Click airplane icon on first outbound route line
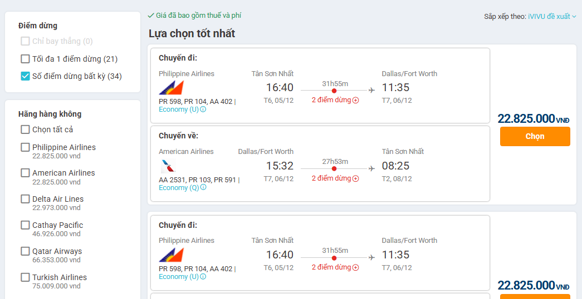The height and width of the screenshot is (299, 582). [x=372, y=90]
